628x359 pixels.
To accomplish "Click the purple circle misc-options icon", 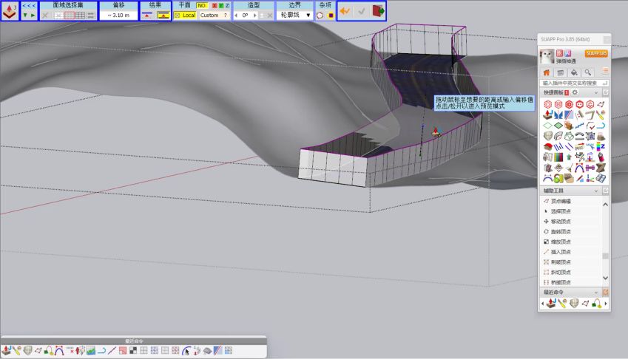I will [x=331, y=16].
